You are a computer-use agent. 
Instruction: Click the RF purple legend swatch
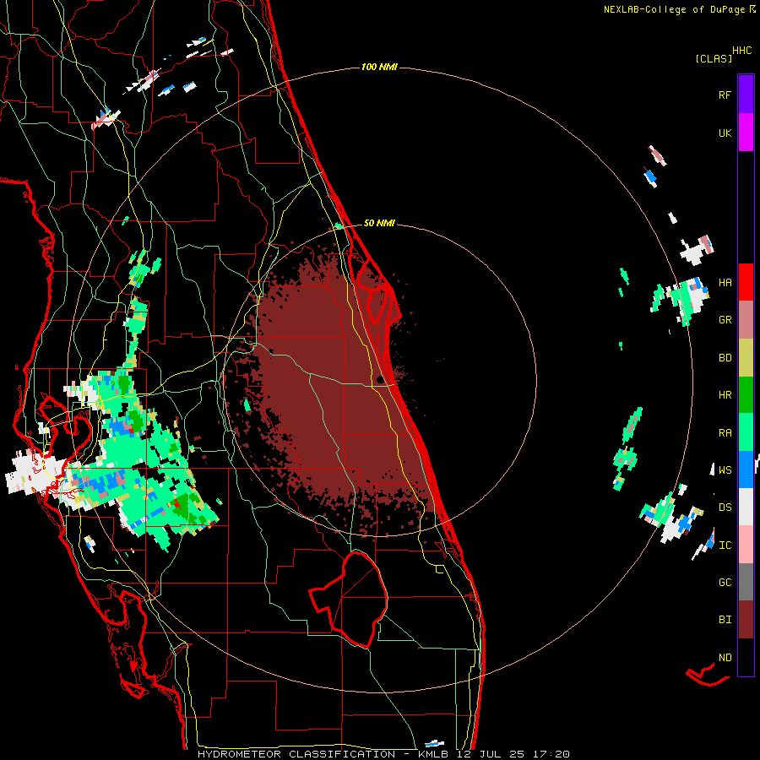coord(746,95)
